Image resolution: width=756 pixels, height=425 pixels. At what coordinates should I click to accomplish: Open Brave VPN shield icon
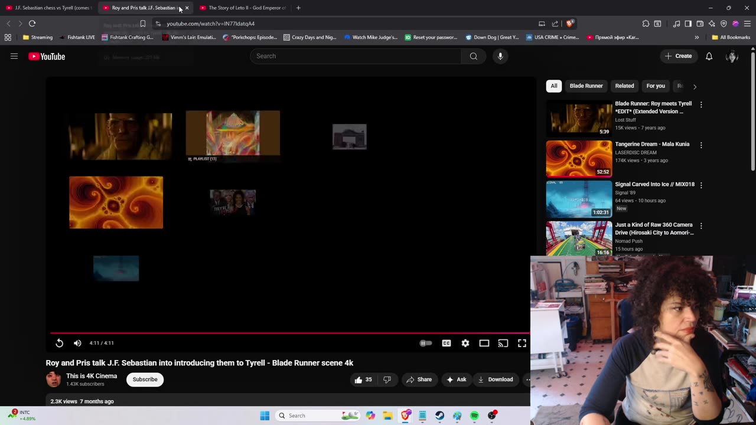724,24
